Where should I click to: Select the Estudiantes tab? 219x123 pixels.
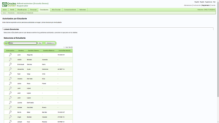tap(44, 10)
